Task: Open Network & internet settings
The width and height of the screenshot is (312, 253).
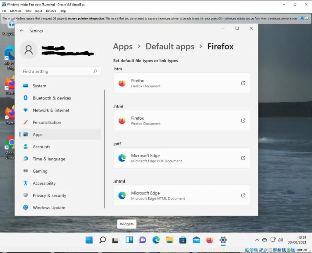Action: pyautogui.click(x=60, y=110)
